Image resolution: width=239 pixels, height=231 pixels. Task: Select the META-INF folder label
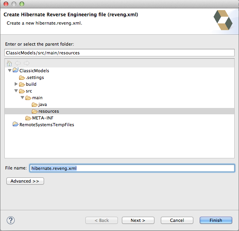(x=43, y=118)
